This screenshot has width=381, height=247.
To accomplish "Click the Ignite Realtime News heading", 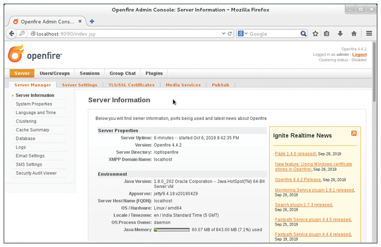I will click(302, 135).
